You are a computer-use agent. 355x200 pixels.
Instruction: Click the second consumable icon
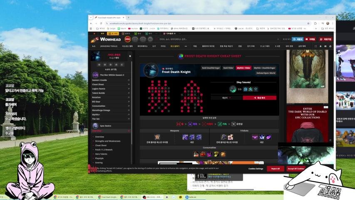[x=203, y=154]
